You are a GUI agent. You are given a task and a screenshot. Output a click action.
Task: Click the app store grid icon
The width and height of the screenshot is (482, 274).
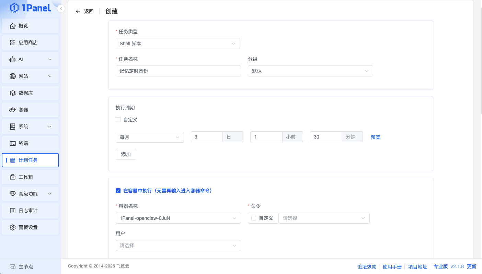pos(13,43)
